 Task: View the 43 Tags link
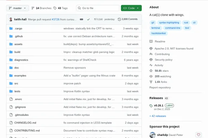click(60, 8)
